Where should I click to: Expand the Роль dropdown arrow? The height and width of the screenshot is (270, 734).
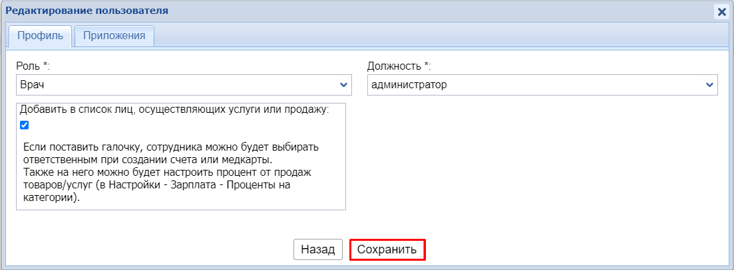pos(343,85)
